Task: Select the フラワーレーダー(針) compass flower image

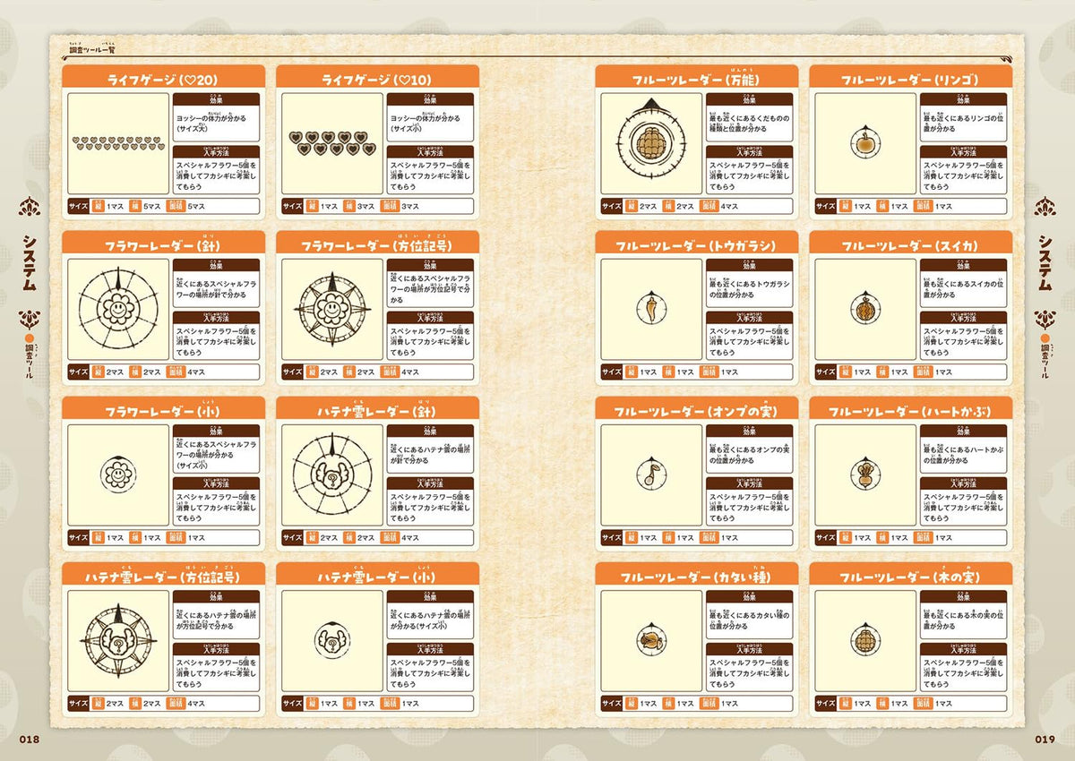Action: click(118, 310)
